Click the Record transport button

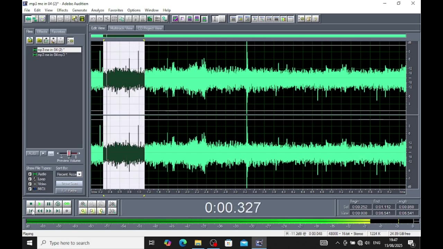coord(67,211)
